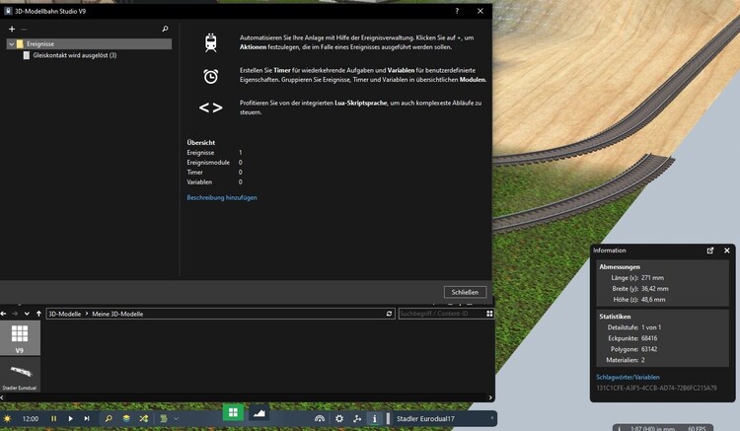This screenshot has width=740, height=431.
Task: Click the 'Meine 3D-Modelle' breadcrumb
Action: point(118,314)
